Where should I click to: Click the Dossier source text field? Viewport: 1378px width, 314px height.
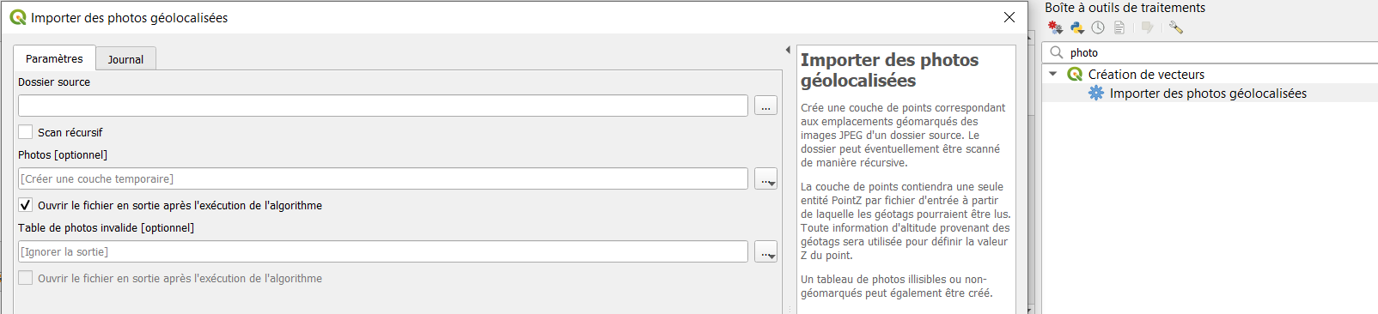[x=383, y=106]
